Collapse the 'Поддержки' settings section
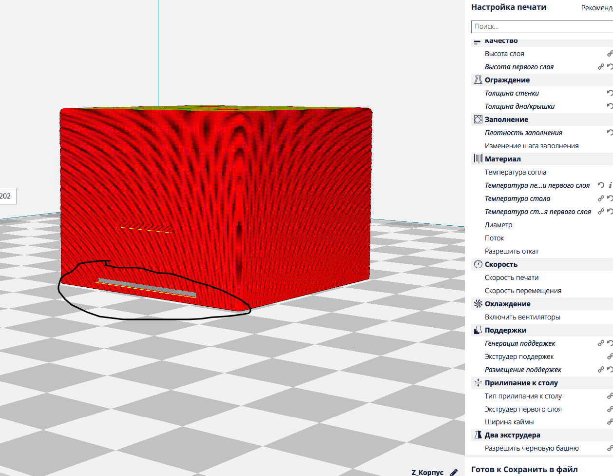Image resolution: width=613 pixels, height=476 pixels. [x=505, y=330]
